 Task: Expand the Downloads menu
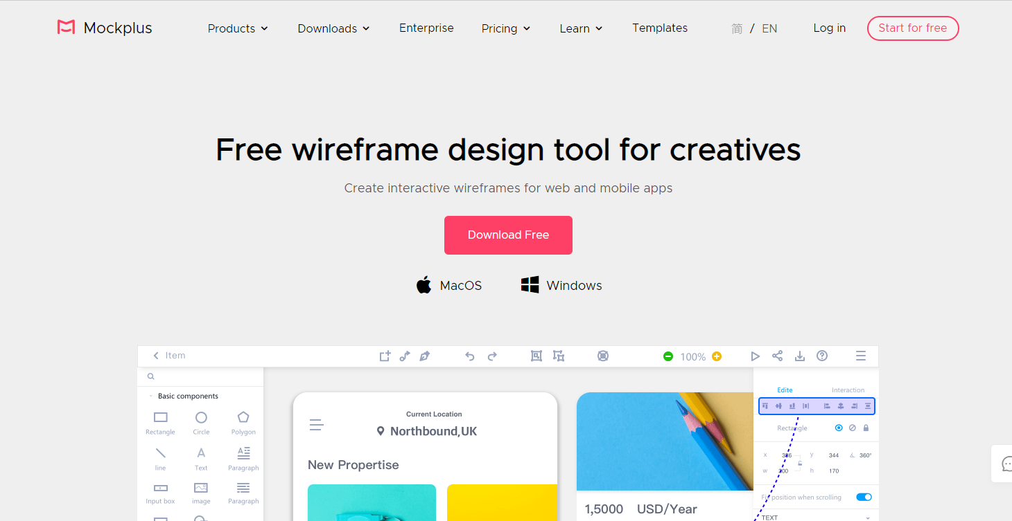333,28
